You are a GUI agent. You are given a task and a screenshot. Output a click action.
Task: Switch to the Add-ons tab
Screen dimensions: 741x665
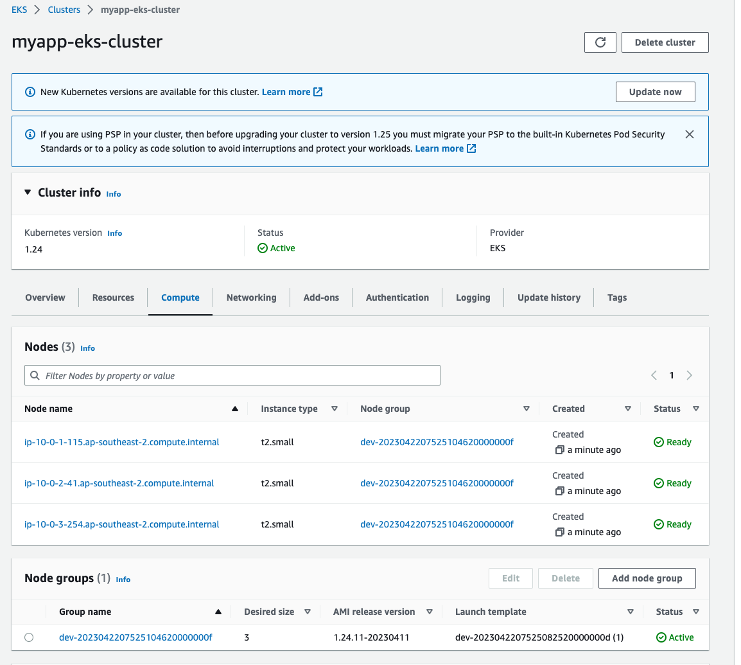(321, 297)
